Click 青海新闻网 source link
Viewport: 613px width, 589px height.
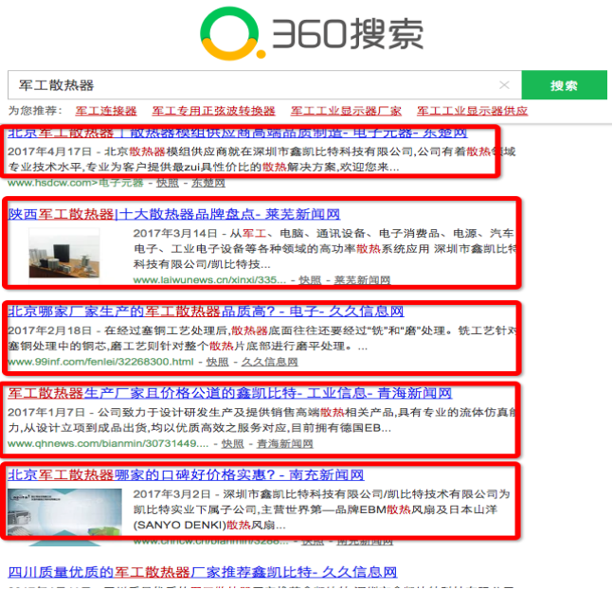pyautogui.click(x=284, y=444)
